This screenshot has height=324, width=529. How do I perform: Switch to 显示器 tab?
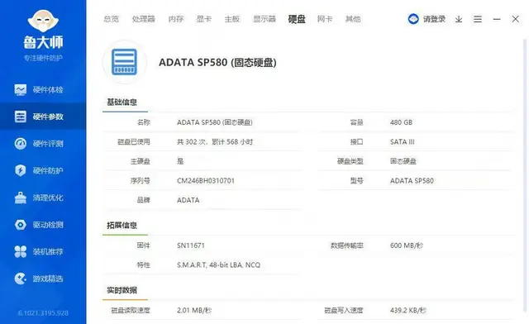point(264,19)
